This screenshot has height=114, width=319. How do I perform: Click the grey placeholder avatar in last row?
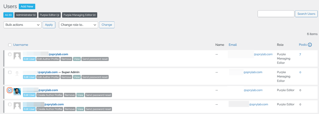pyautogui.click(x=17, y=106)
